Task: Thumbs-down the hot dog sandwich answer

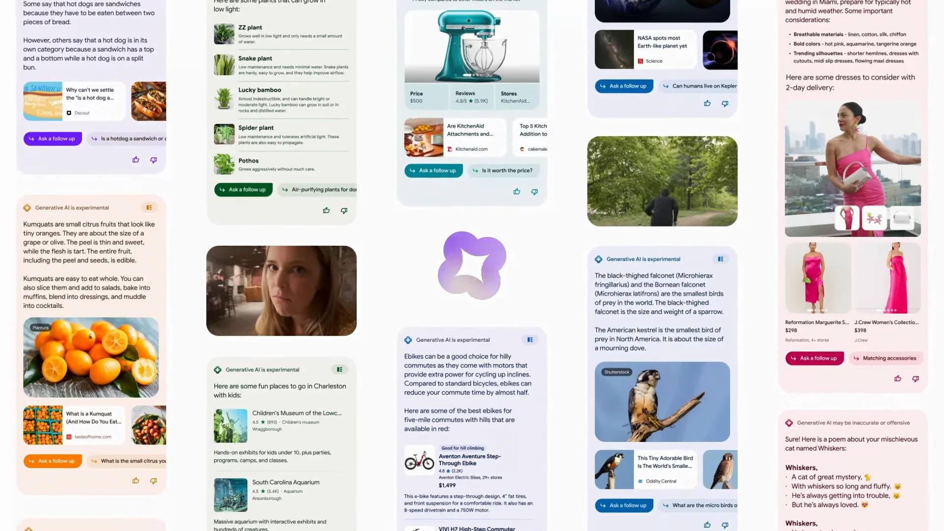Action: coord(153,160)
